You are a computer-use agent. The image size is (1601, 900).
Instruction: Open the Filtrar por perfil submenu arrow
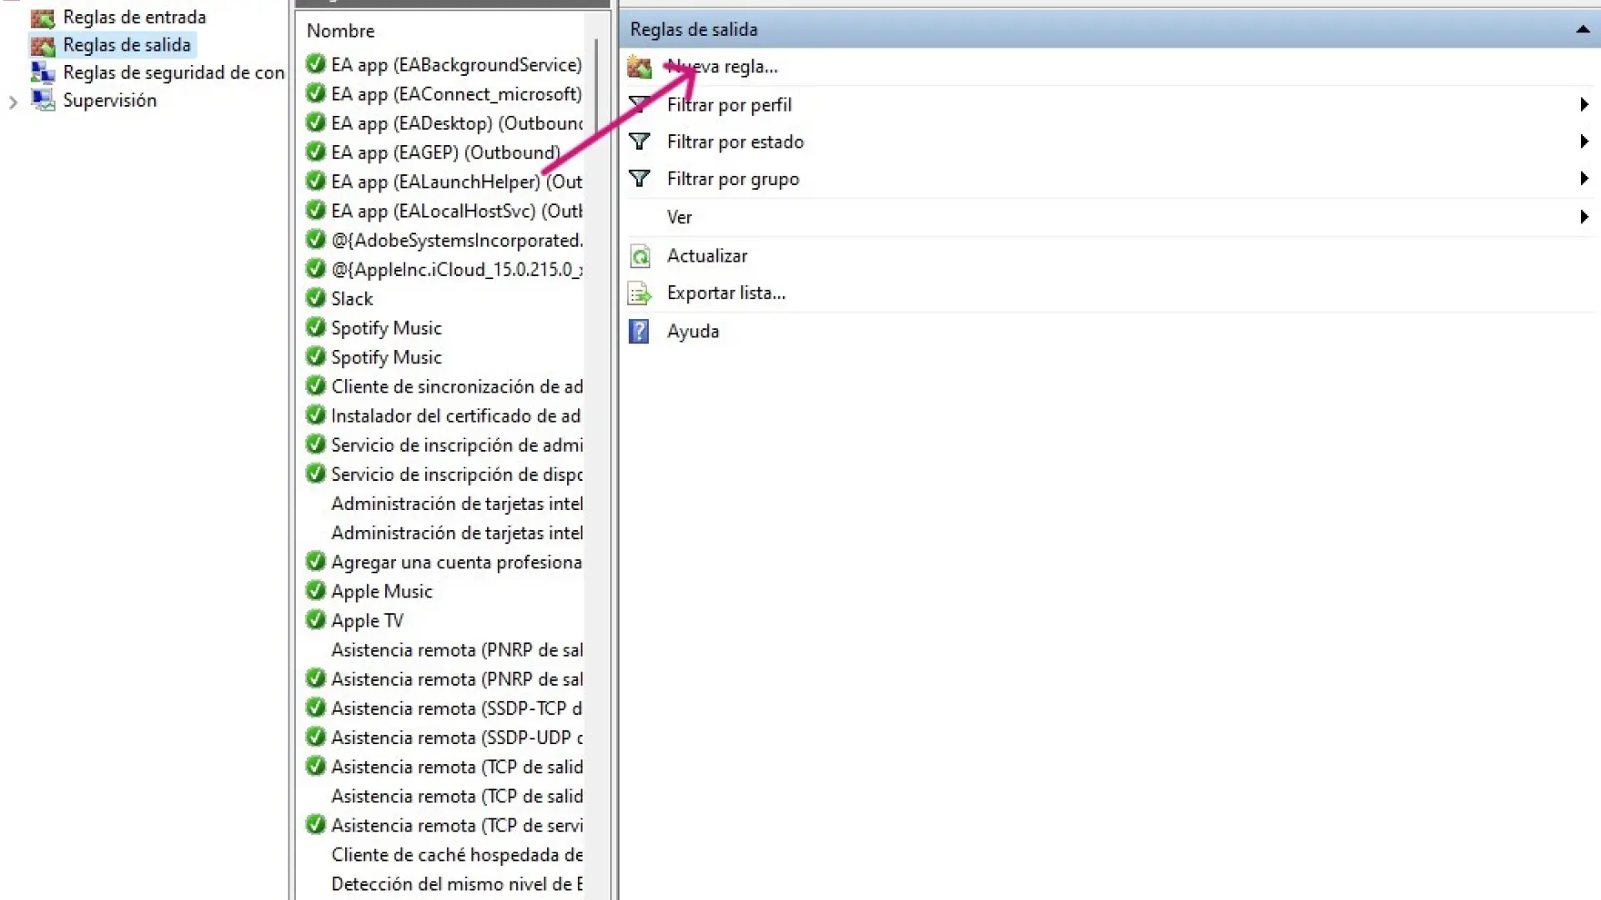pos(1583,105)
